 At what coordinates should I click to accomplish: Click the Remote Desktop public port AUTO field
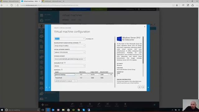tap(95, 75)
